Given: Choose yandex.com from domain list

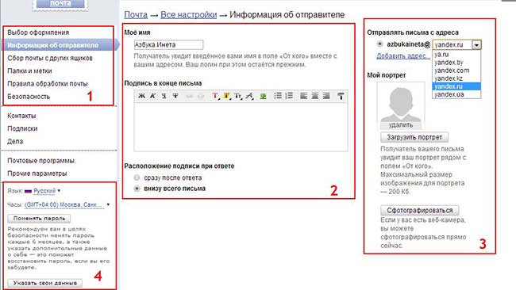Looking at the screenshot, I should (x=456, y=71).
